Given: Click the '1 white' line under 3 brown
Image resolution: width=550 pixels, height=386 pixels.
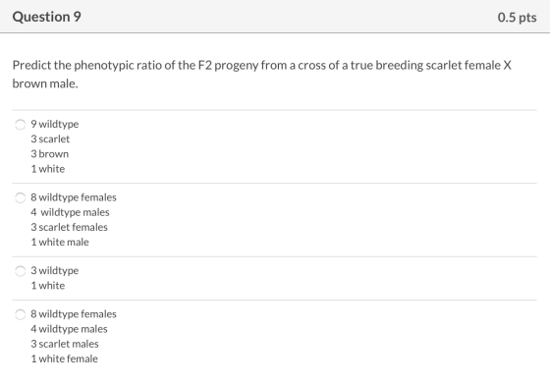Looking at the screenshot, I should [x=48, y=169].
